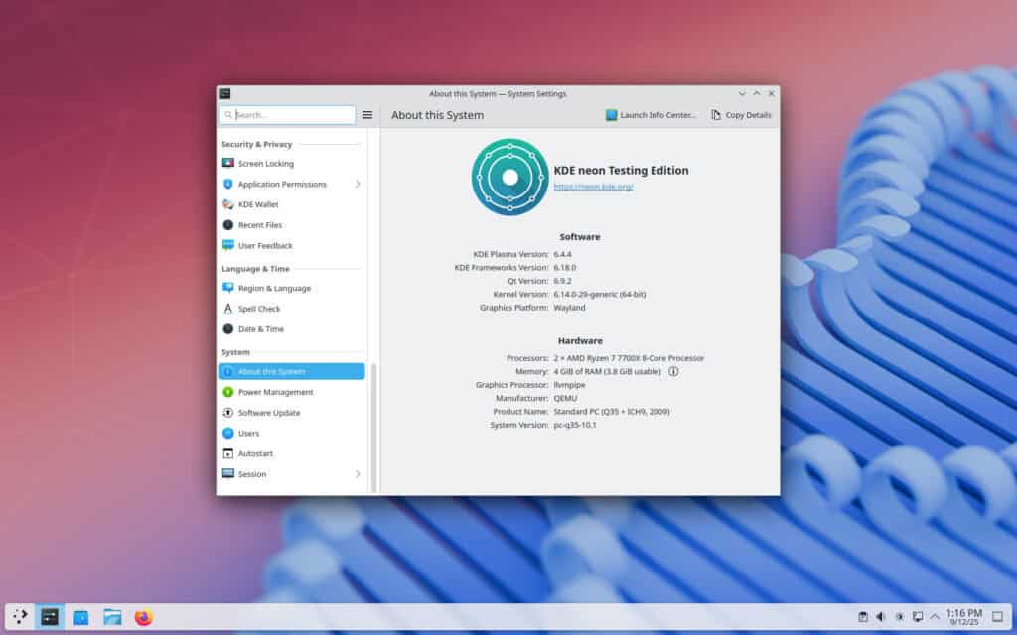Open User Feedback settings
This screenshot has width=1017, height=635.
(x=292, y=246)
